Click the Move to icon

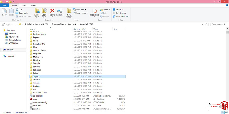(37, 12)
